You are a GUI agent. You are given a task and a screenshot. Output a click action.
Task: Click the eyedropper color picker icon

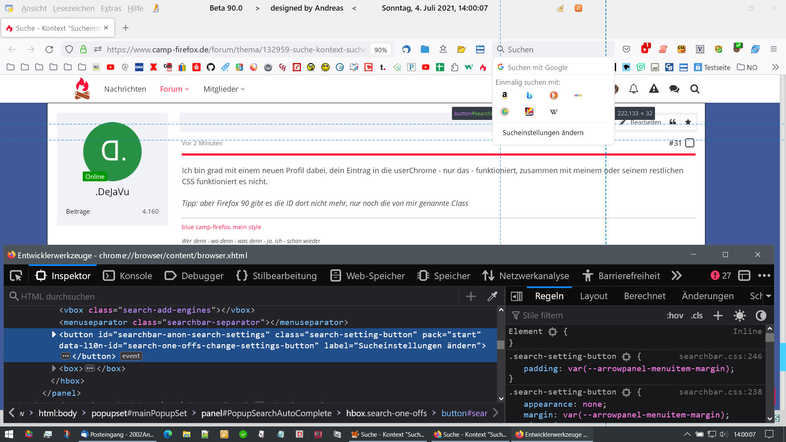492,296
